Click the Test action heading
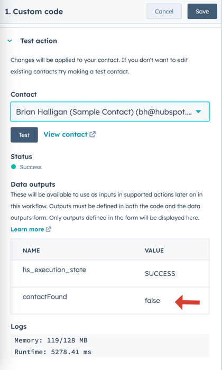 click(x=39, y=41)
